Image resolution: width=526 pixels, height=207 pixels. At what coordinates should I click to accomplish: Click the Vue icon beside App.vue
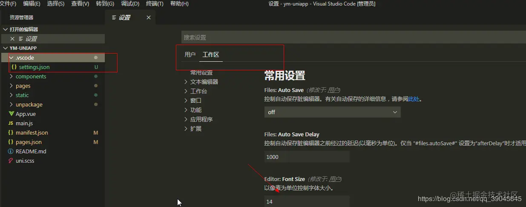pos(11,114)
